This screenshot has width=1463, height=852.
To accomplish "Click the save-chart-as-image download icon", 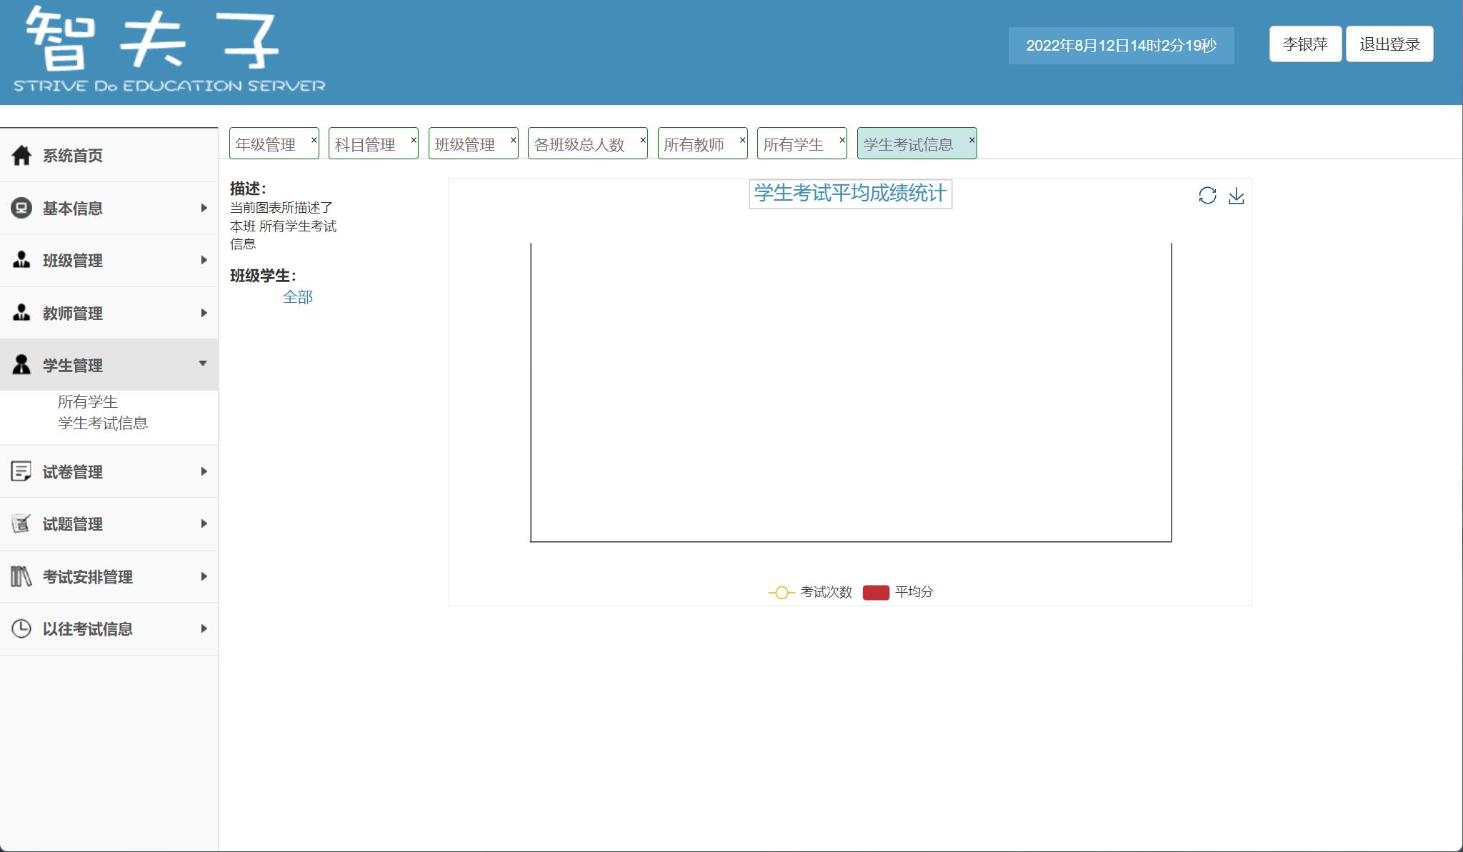I will (1237, 196).
